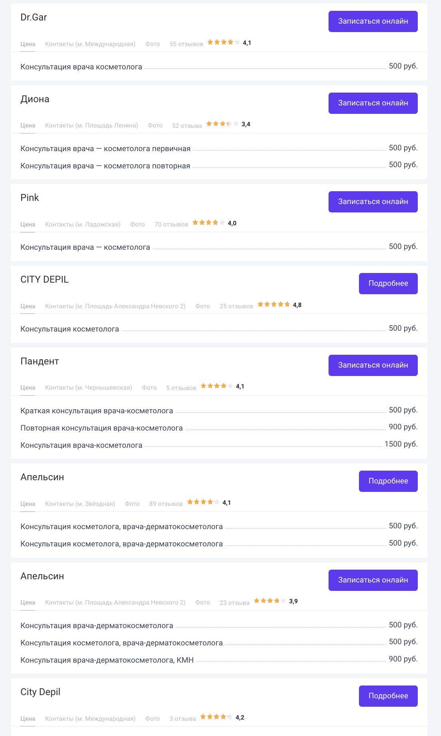Open the Dr.Gar clinic title
441x736 pixels.
click(34, 17)
